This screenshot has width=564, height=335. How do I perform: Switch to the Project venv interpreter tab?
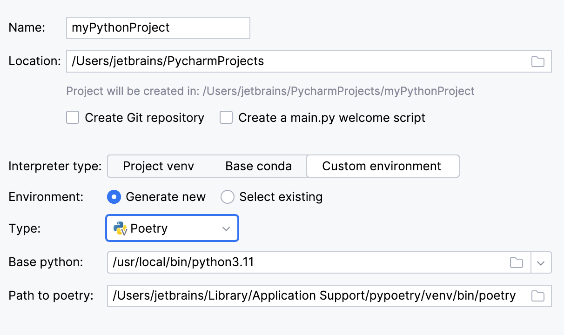158,166
